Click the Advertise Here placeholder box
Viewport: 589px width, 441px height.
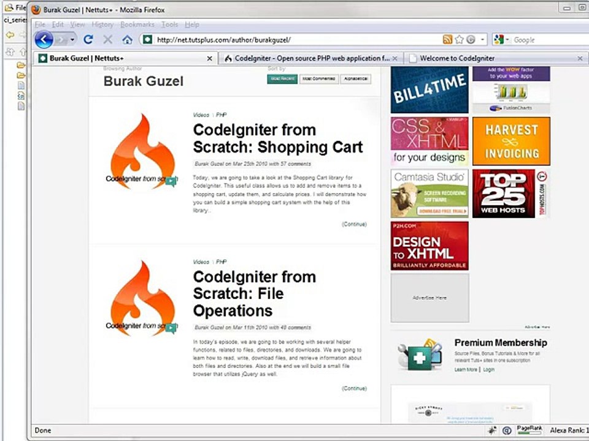[x=429, y=298]
